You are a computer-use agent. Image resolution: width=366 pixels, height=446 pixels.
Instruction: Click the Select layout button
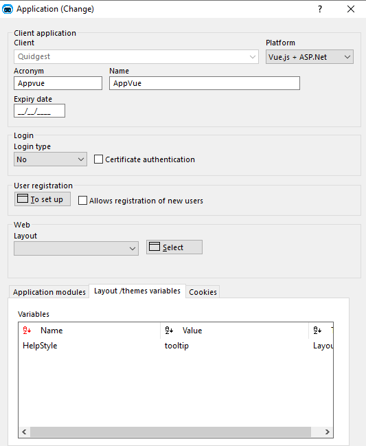pos(174,247)
